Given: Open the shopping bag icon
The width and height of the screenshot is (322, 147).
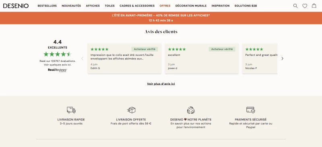Looking at the screenshot, I should [314, 6].
